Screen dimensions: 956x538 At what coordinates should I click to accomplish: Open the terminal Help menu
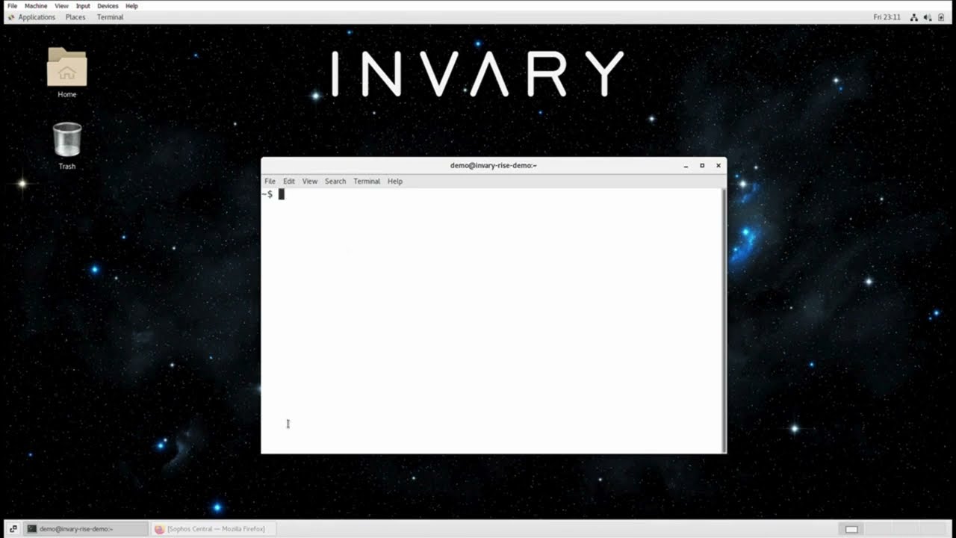click(395, 182)
